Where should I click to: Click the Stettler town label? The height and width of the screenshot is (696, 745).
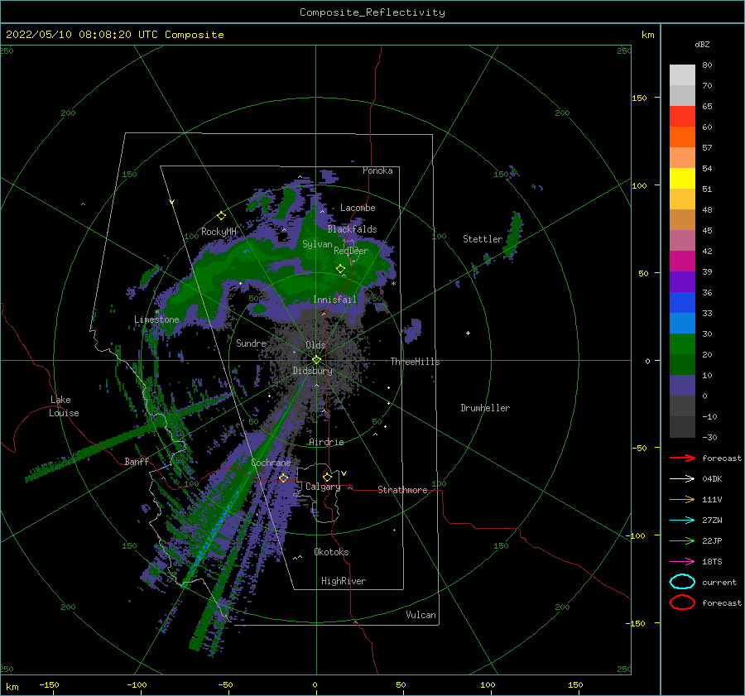coord(483,239)
